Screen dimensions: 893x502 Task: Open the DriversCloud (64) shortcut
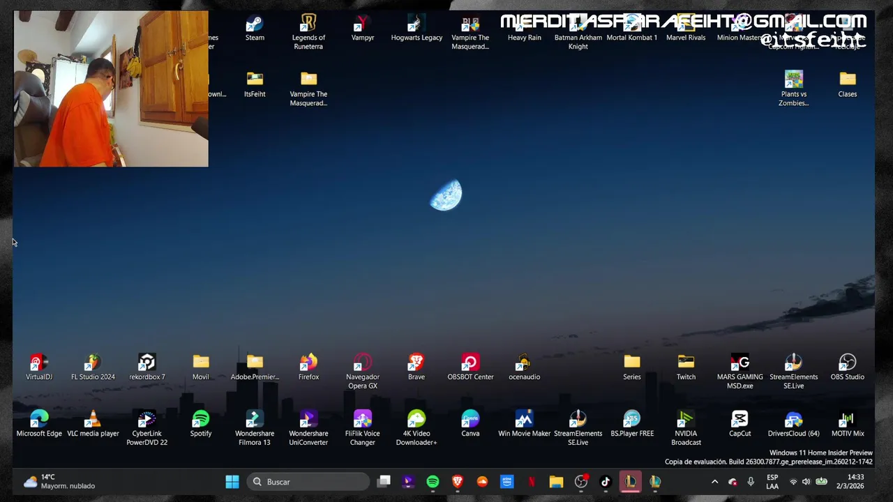click(x=794, y=424)
